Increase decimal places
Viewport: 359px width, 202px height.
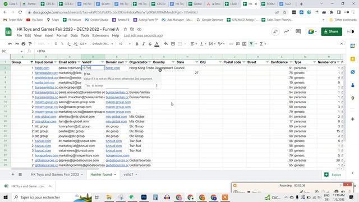[75, 44]
